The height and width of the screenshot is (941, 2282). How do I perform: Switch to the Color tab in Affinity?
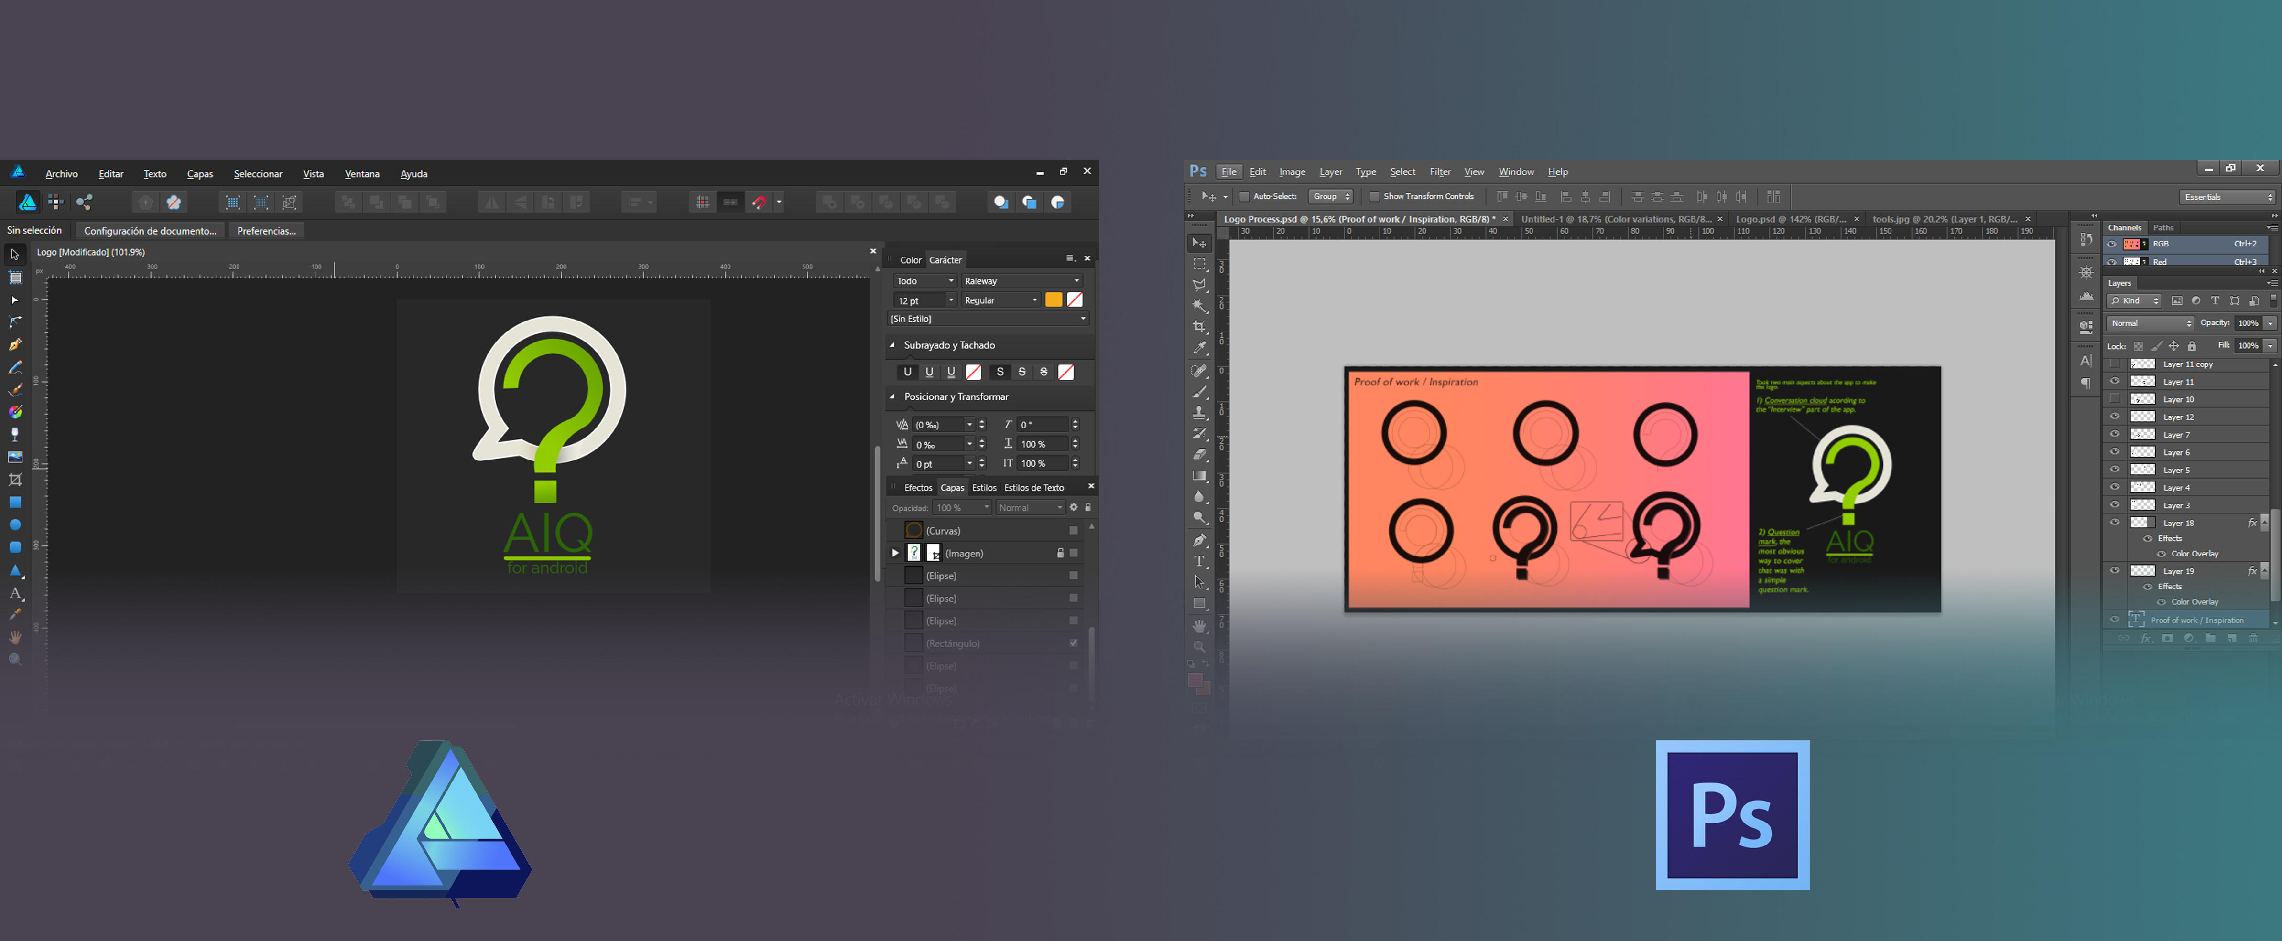[911, 260]
